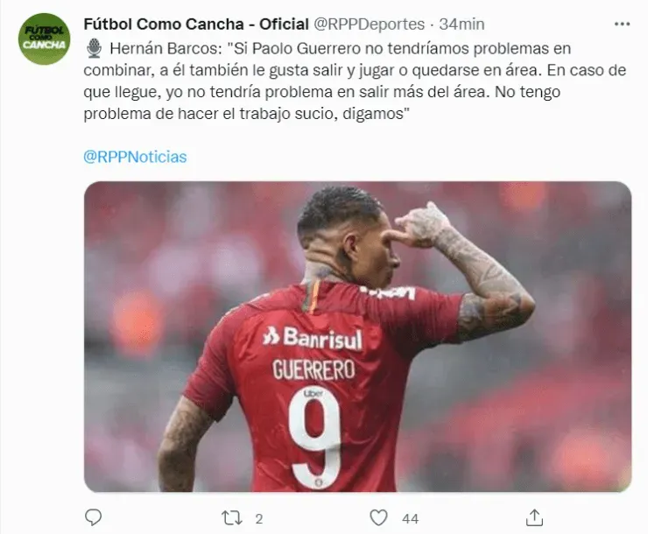Open the Guerrero jersey photo

click(357, 336)
